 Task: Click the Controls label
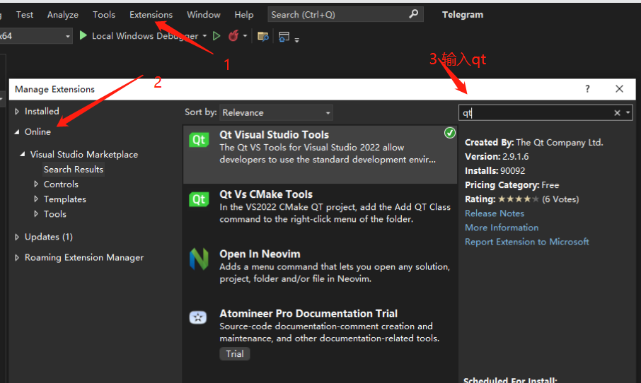[x=61, y=184]
